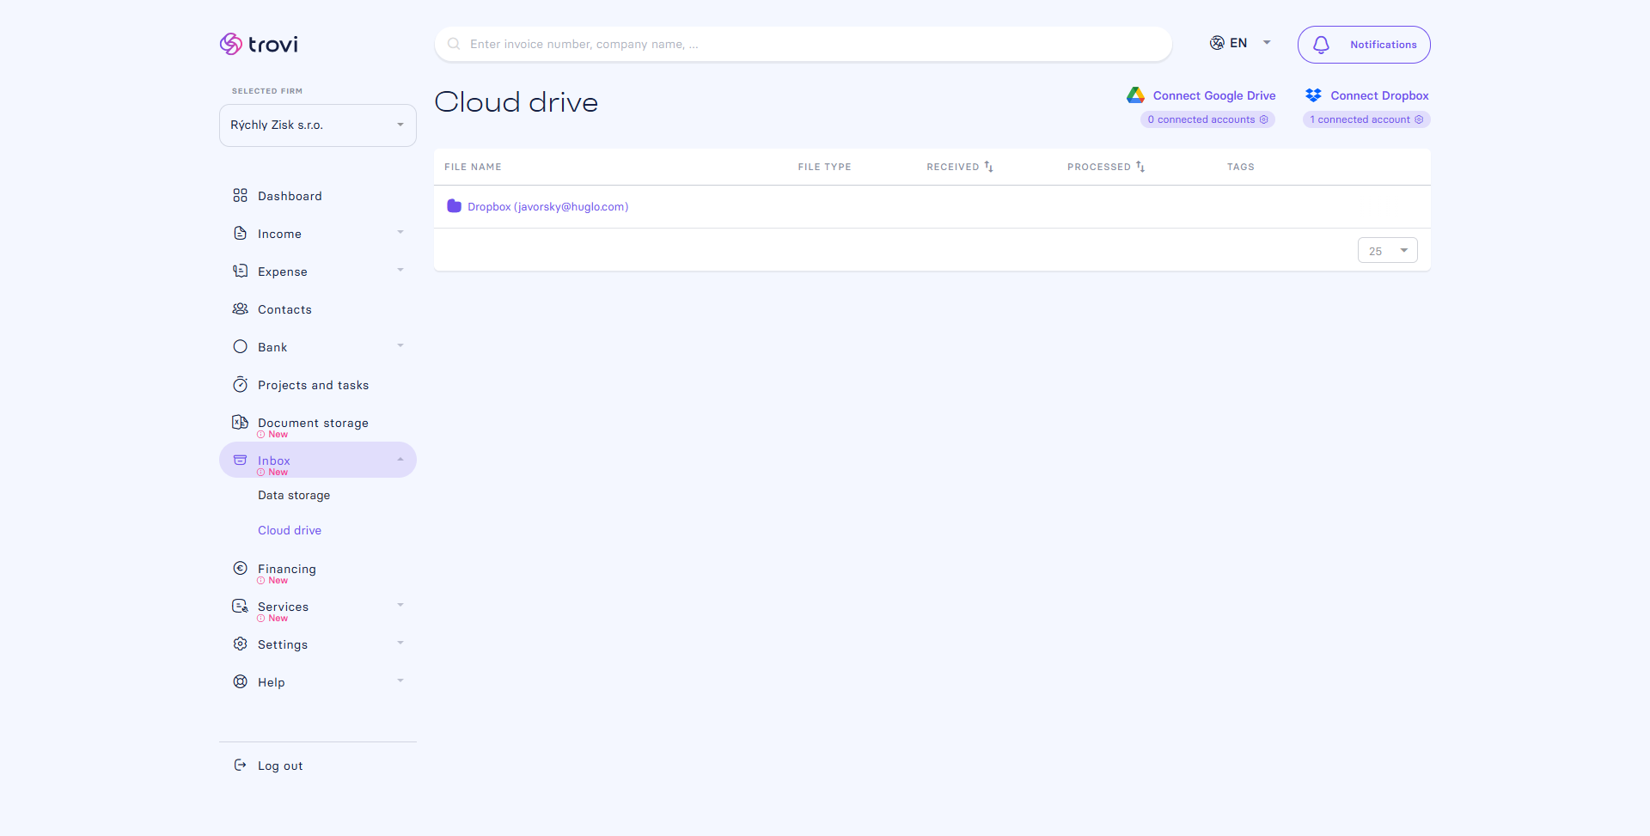Click the trovi logo
The width and height of the screenshot is (1650, 836).
259,44
